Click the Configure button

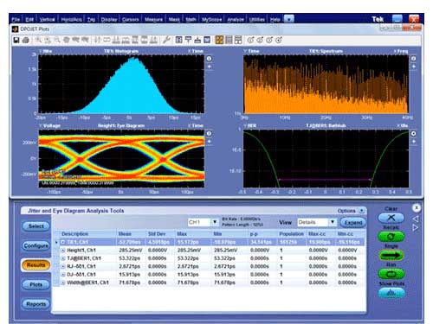coord(36,245)
